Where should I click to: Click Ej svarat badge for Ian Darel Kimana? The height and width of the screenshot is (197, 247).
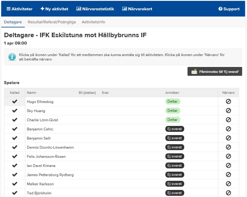[175, 165]
